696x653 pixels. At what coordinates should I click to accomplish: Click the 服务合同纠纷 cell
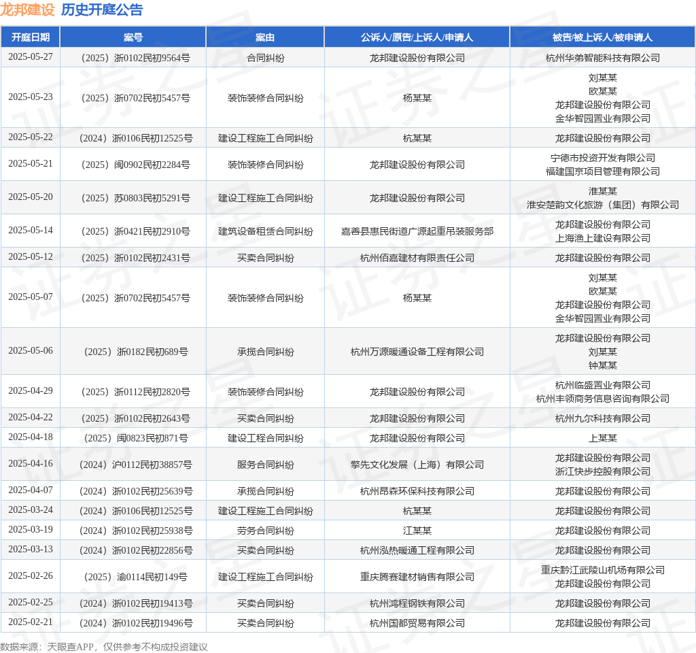[x=266, y=465]
